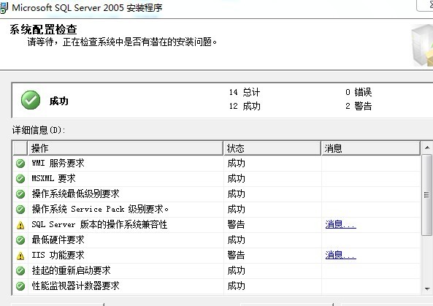Click the details list scrollbar thumb

pos(427,195)
